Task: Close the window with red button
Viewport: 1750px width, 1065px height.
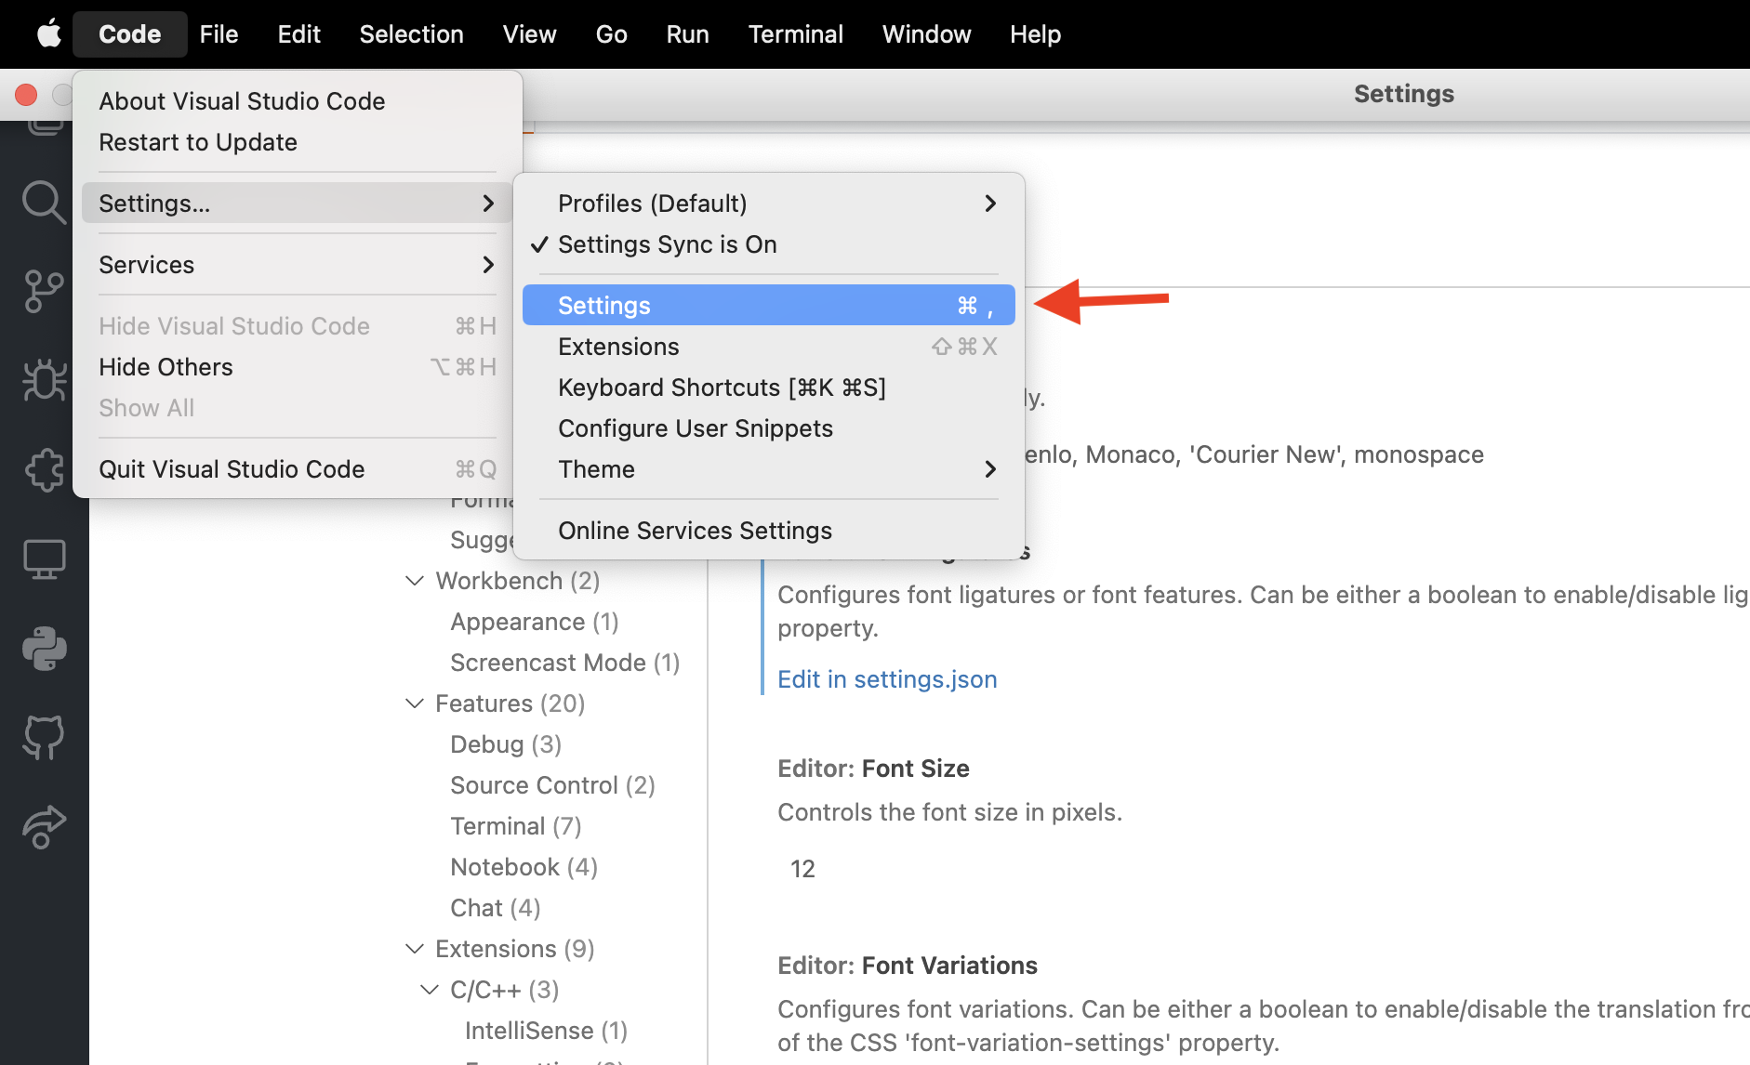Action: coord(26,95)
